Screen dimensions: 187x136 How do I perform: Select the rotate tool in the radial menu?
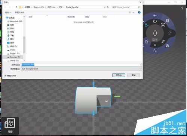[x=155, y=21]
